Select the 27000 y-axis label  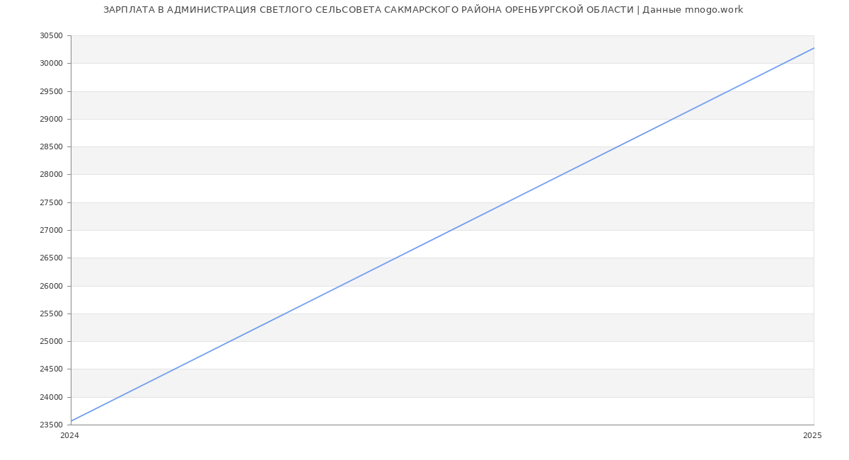(x=51, y=230)
